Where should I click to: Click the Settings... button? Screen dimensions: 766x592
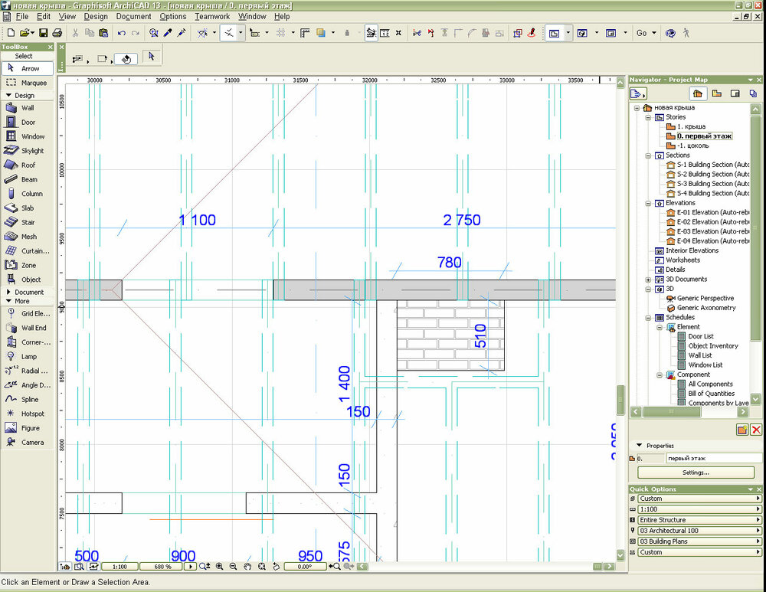tap(696, 473)
